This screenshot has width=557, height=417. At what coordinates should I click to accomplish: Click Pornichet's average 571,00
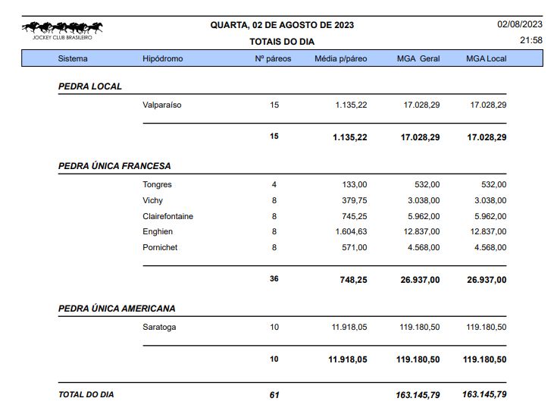[355, 247]
